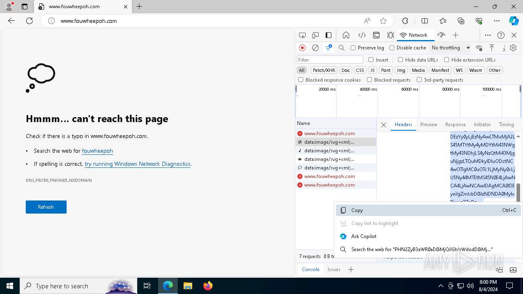The width and height of the screenshot is (523, 294).
Task: Filter requests by Media type
Action: tap(418, 70)
